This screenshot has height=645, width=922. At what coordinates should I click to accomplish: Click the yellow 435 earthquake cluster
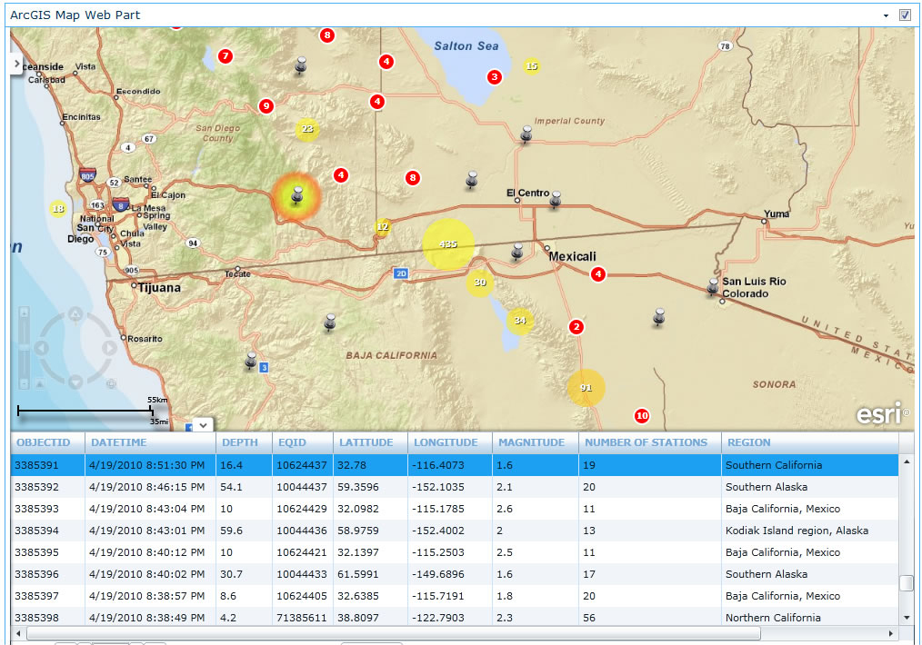point(448,244)
